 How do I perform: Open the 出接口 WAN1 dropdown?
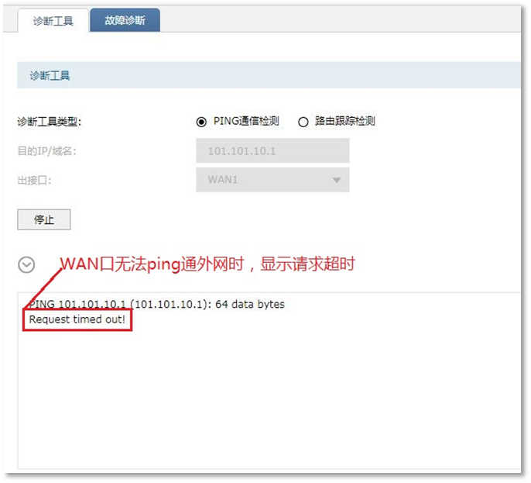[x=272, y=180]
